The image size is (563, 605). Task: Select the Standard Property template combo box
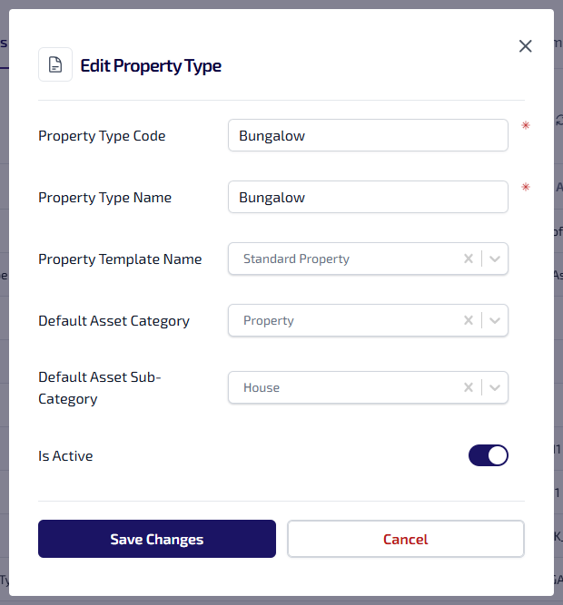(x=345, y=259)
